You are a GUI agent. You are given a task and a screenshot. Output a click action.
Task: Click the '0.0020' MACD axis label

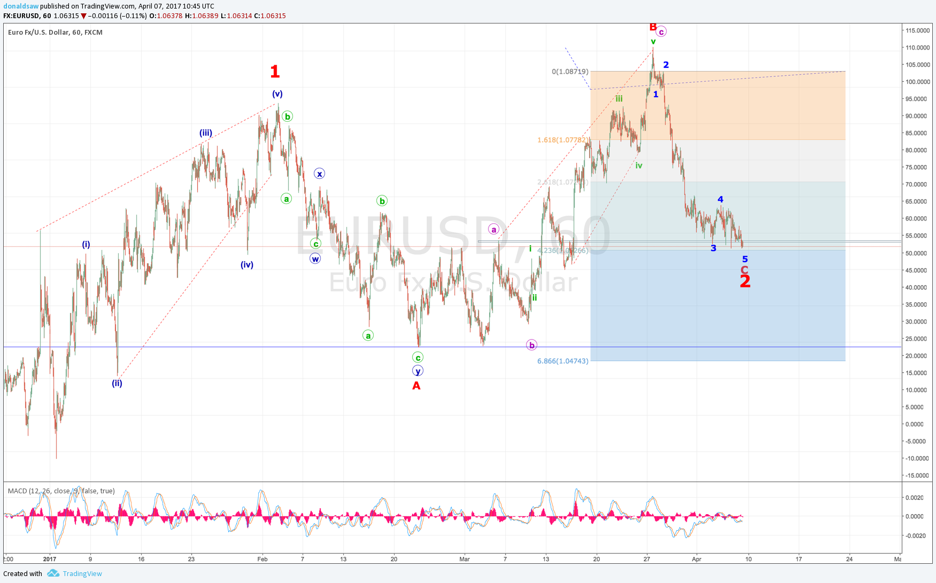(915, 497)
